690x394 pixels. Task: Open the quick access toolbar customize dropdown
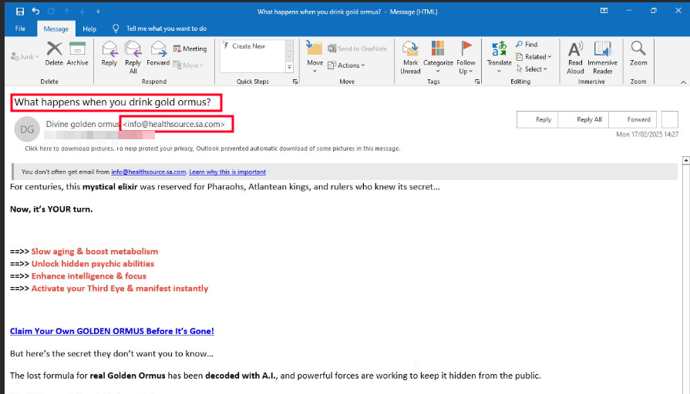pyautogui.click(x=98, y=12)
